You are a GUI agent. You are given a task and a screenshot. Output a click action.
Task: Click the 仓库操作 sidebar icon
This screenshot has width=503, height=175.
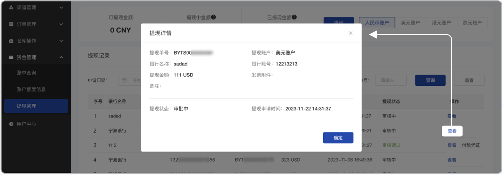[x=11, y=41]
